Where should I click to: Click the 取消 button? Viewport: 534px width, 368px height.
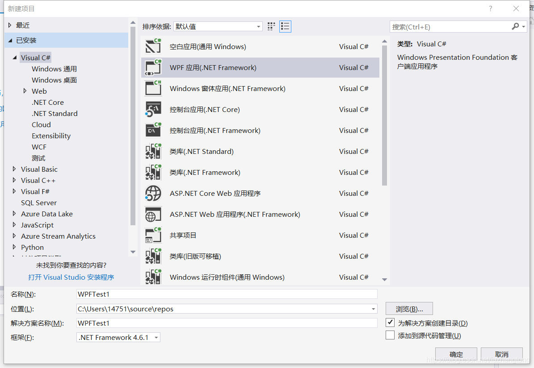click(502, 355)
